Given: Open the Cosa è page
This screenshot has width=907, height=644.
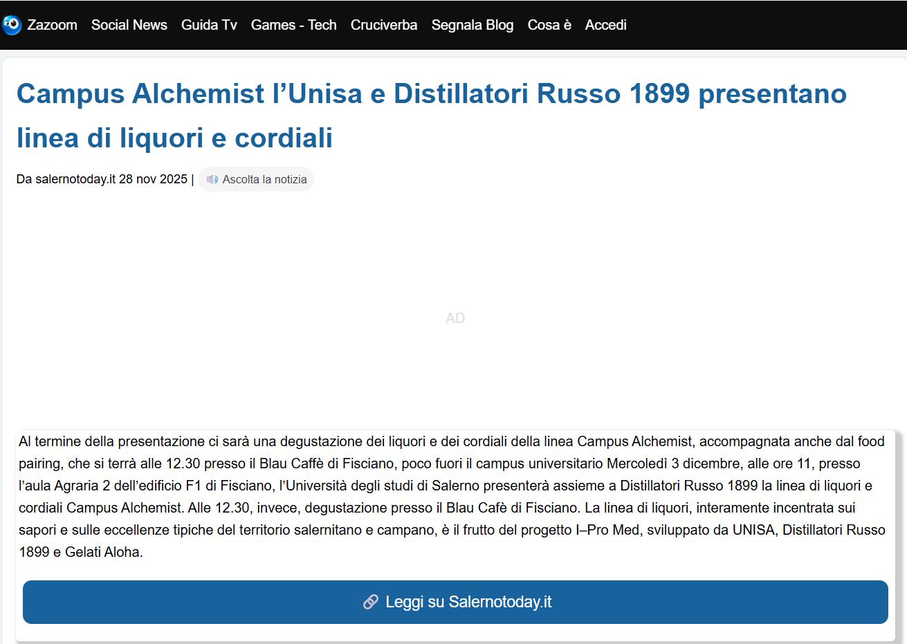Looking at the screenshot, I should [x=549, y=25].
